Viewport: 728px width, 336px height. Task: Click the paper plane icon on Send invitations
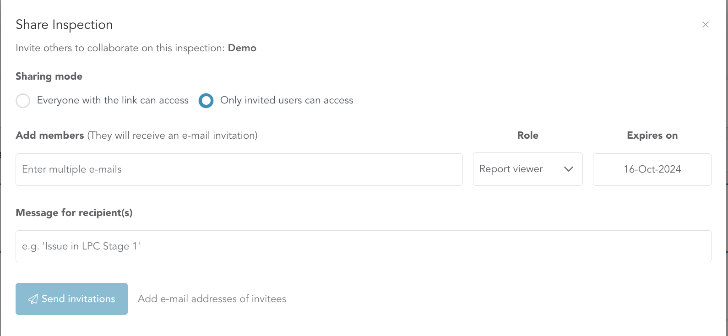coord(33,299)
